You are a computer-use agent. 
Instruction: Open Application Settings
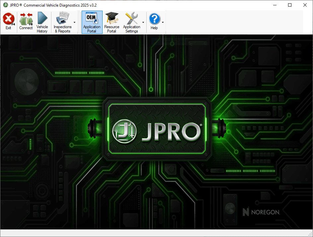(x=132, y=22)
